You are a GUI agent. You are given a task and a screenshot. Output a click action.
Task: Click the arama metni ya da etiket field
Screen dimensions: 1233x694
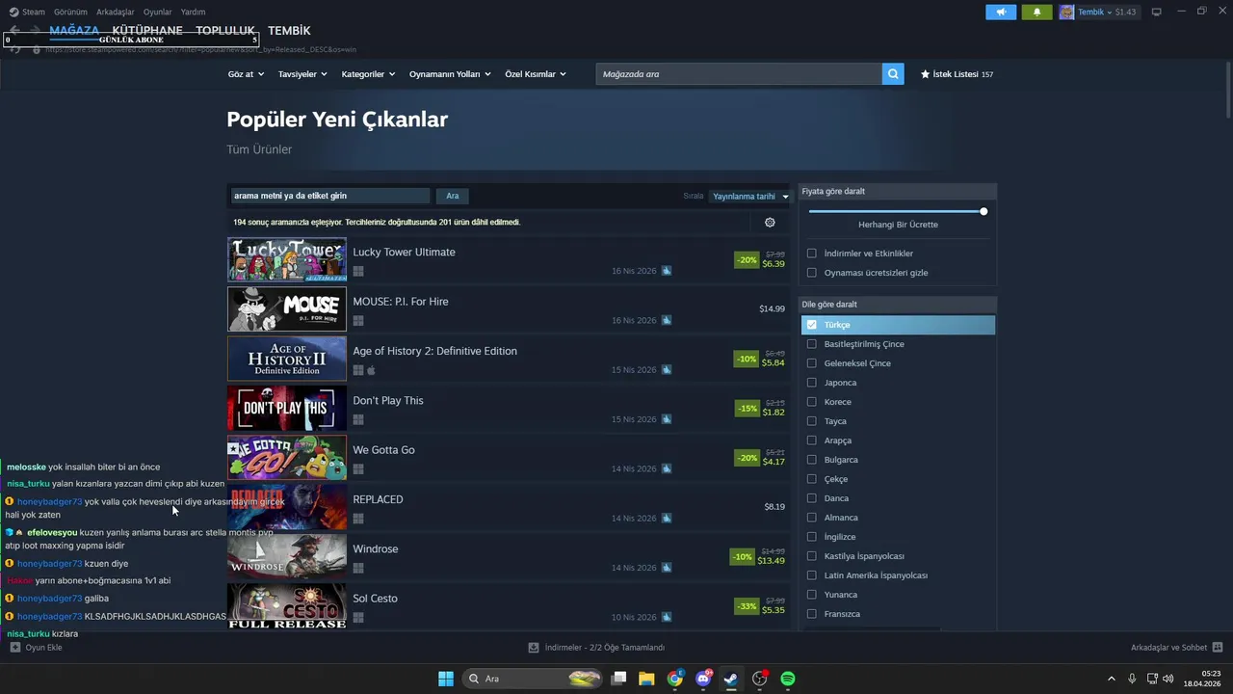click(x=330, y=196)
